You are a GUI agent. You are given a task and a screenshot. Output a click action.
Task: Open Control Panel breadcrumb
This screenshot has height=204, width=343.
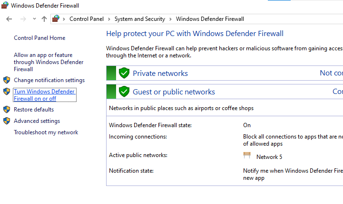point(87,19)
